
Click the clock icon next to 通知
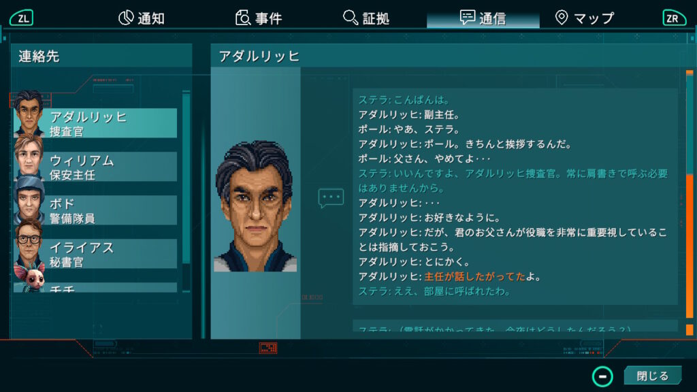pyautogui.click(x=126, y=18)
